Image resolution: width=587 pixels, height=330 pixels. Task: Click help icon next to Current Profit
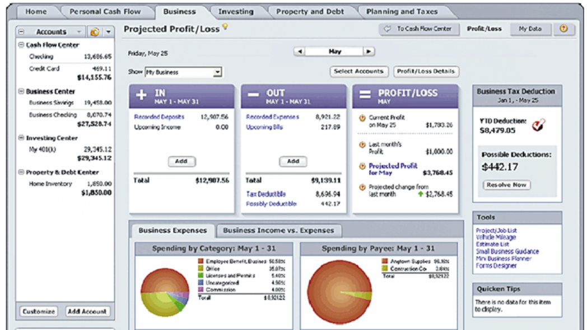(362, 118)
